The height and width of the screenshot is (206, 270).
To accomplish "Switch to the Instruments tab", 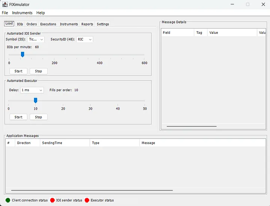I will click(x=69, y=24).
